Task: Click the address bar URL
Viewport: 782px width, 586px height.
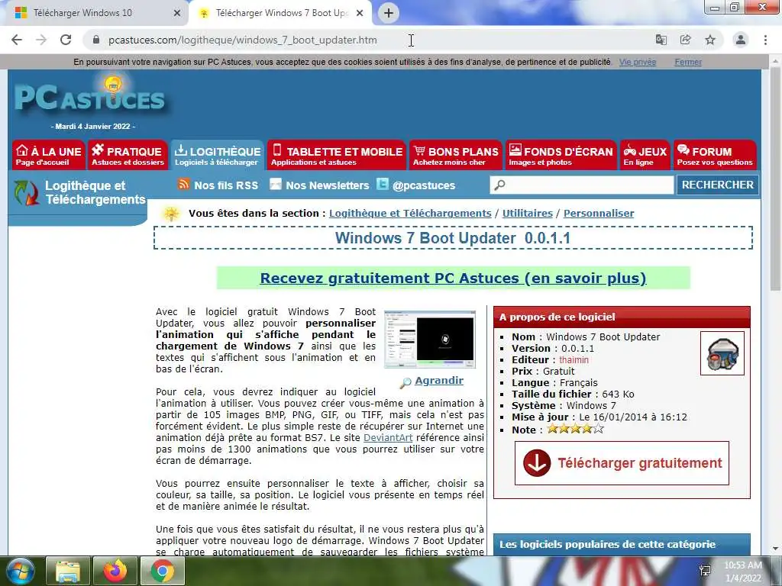Action: tap(243, 40)
